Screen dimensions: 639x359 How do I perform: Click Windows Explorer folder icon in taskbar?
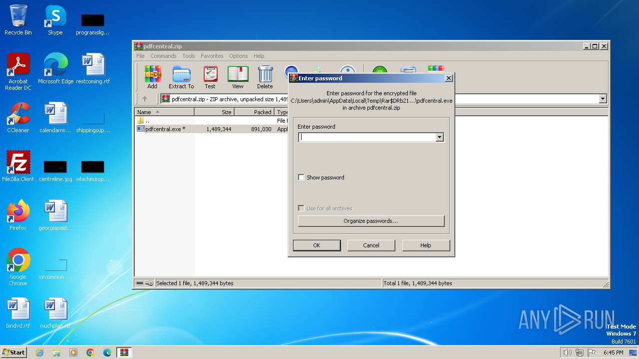[56, 353]
